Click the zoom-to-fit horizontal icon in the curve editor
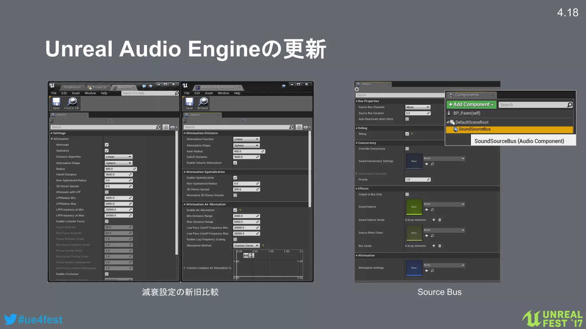The height and width of the screenshot is (329, 586). pos(246,256)
